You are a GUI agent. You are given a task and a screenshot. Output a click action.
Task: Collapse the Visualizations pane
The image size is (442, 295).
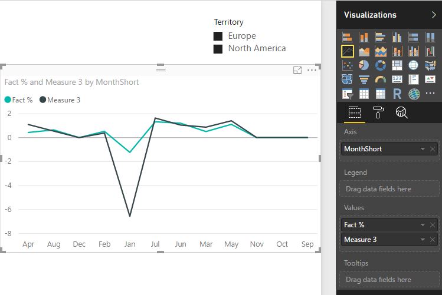point(434,15)
